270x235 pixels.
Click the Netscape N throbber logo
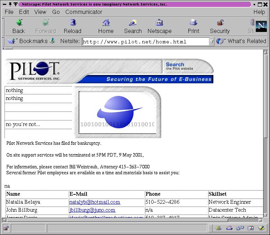click(261, 26)
